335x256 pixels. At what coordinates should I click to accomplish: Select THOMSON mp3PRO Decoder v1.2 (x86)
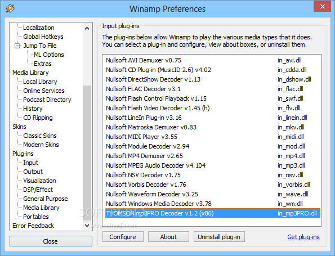213,213
